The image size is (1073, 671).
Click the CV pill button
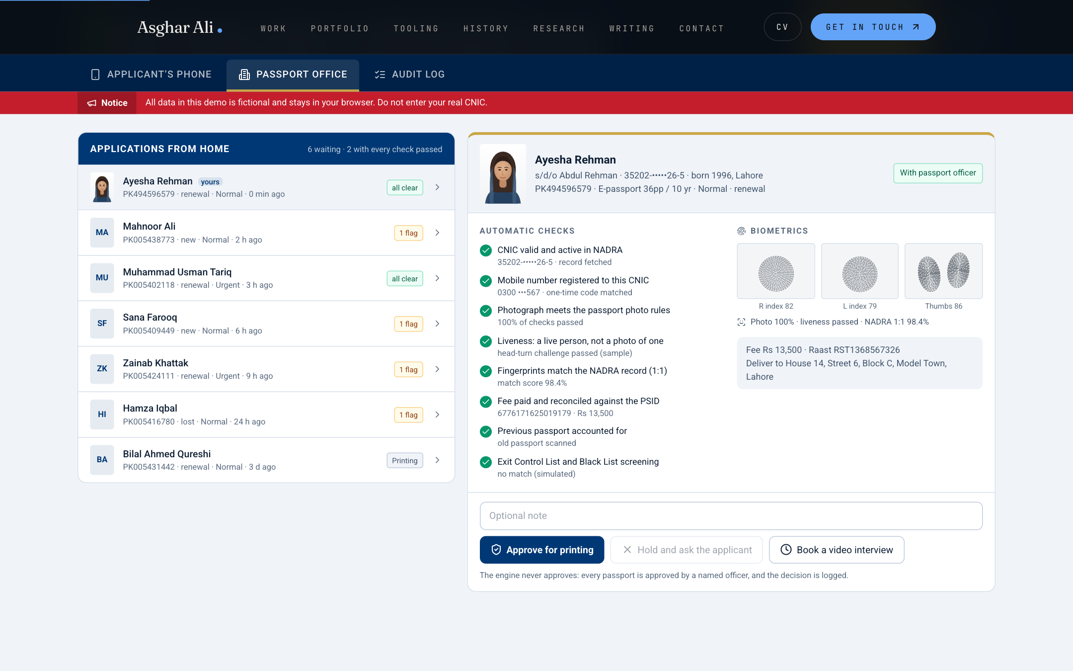point(782,27)
